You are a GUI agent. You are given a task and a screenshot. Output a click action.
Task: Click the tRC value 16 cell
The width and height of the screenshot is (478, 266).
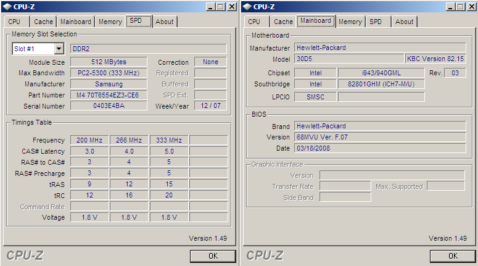point(129,195)
